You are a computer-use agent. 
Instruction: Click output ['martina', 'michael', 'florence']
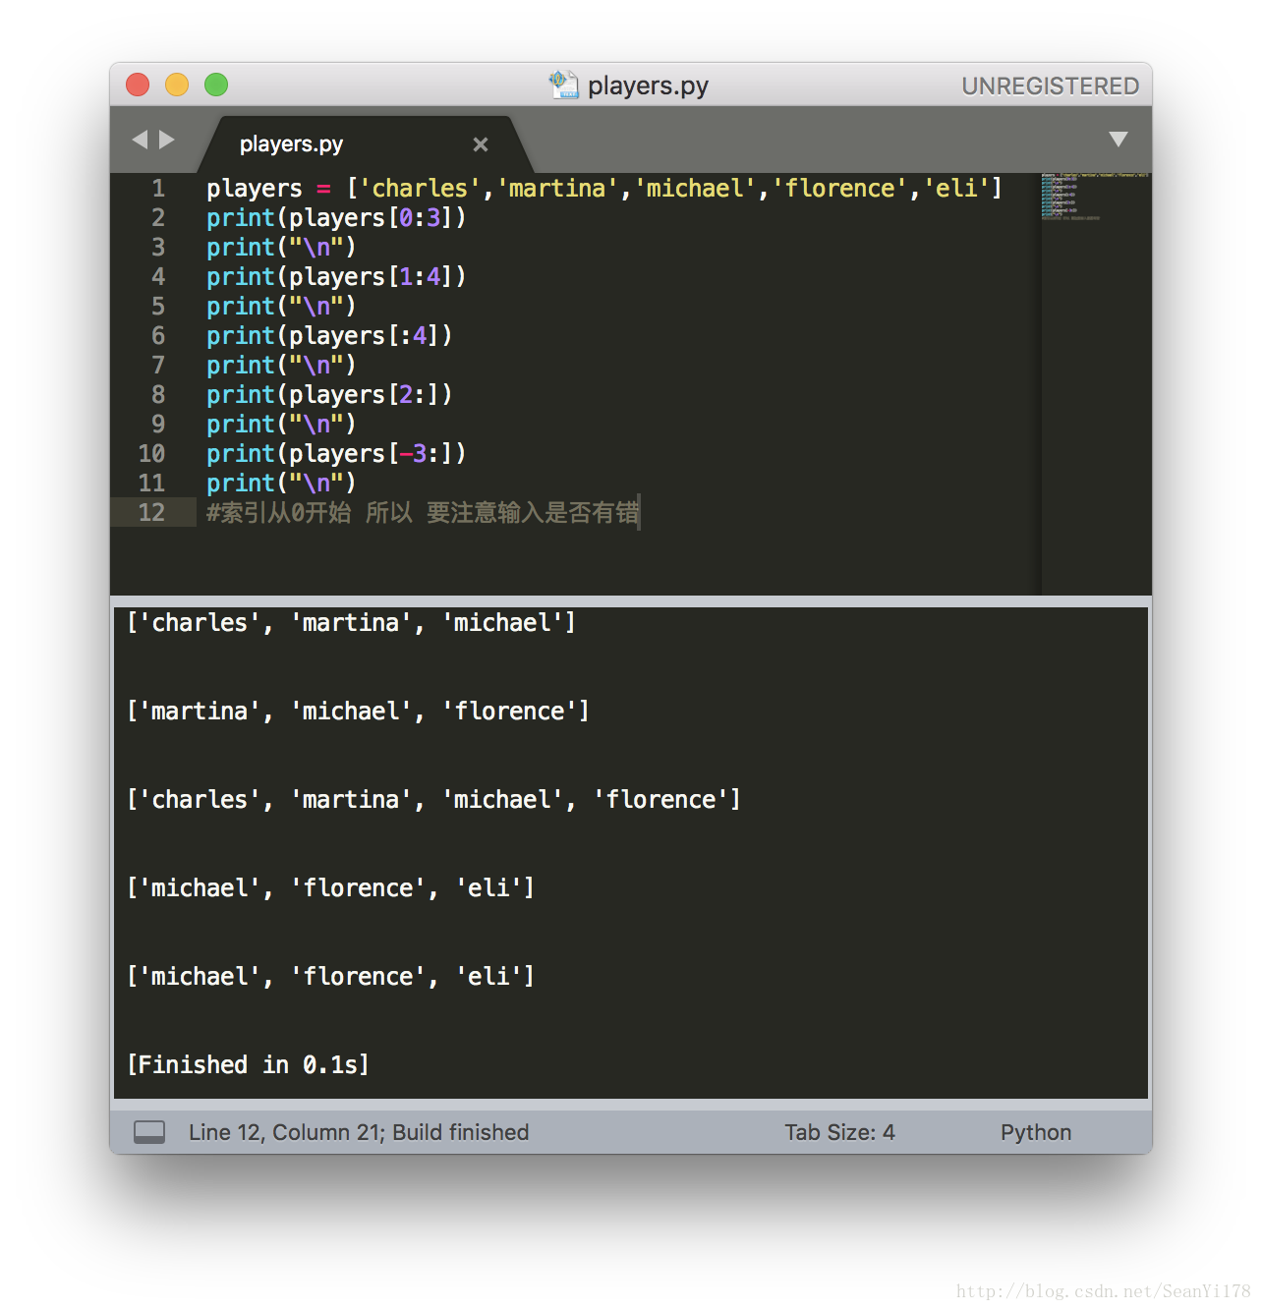pyautogui.click(x=358, y=711)
